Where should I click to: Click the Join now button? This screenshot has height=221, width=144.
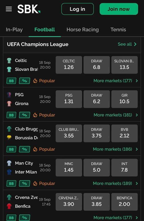(119, 9)
